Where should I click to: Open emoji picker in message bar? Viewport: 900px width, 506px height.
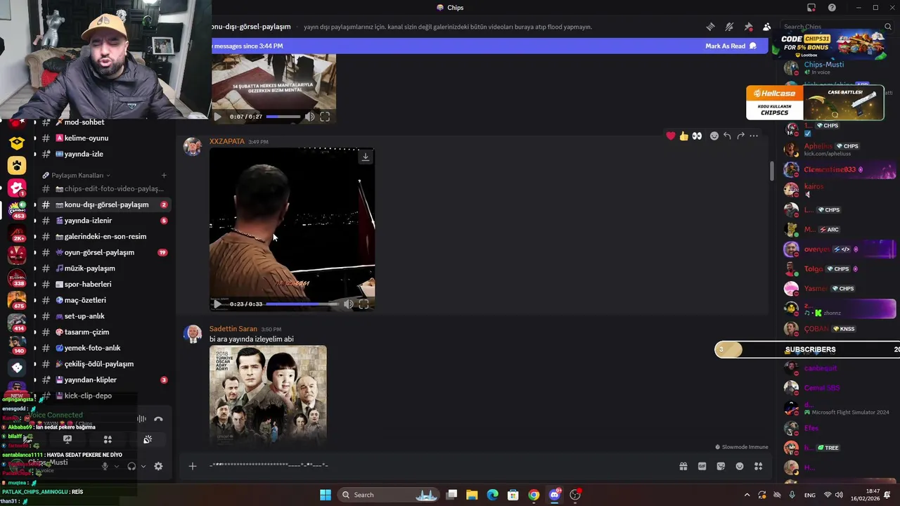click(x=740, y=466)
